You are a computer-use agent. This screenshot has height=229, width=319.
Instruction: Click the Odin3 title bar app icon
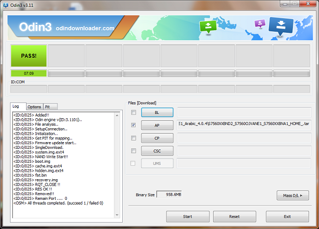click(x=6, y=5)
